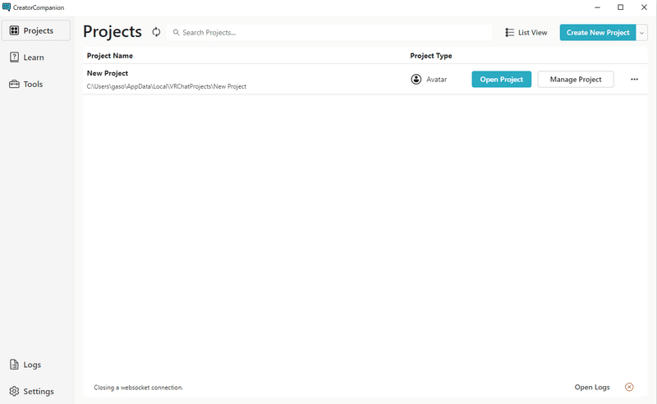Click the Open Project button
Image resolution: width=657 pixels, height=404 pixels.
pyautogui.click(x=502, y=79)
